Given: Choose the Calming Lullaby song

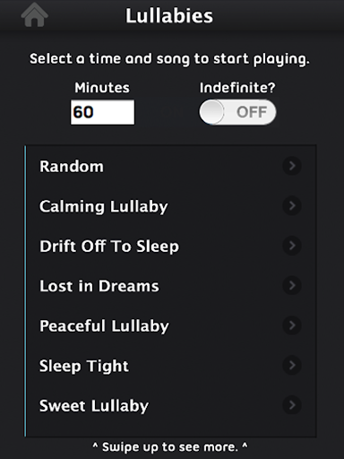Looking at the screenshot, I should point(171,206).
